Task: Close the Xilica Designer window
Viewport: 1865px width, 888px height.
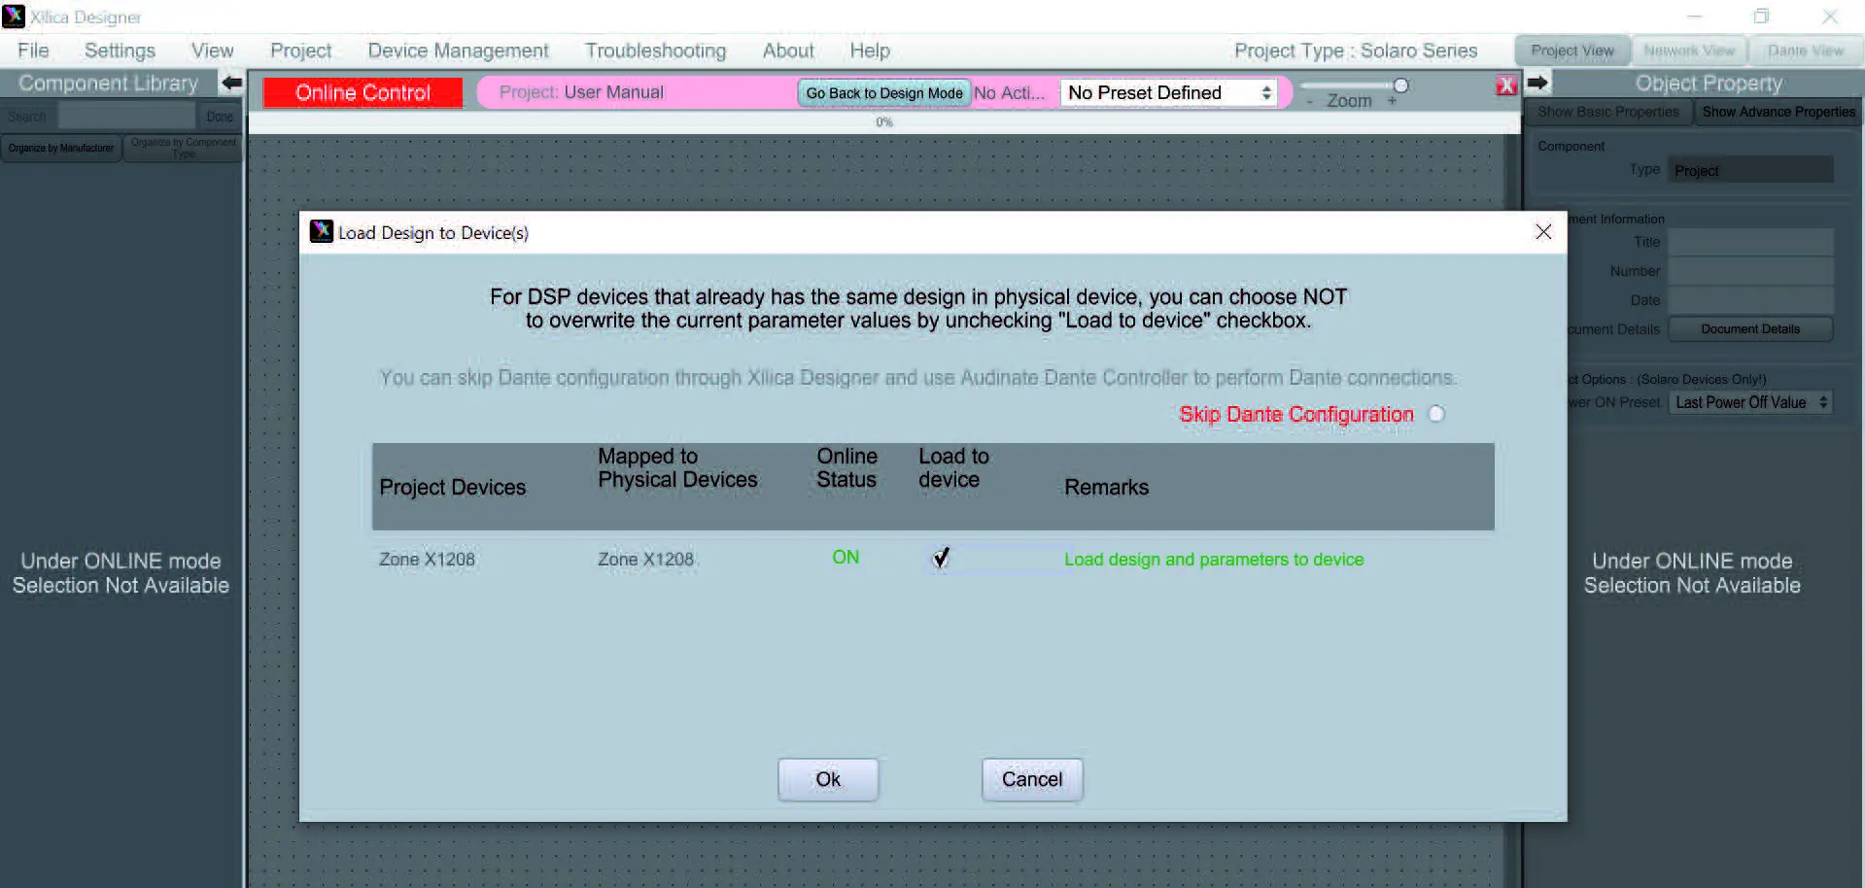Action: (1830, 17)
